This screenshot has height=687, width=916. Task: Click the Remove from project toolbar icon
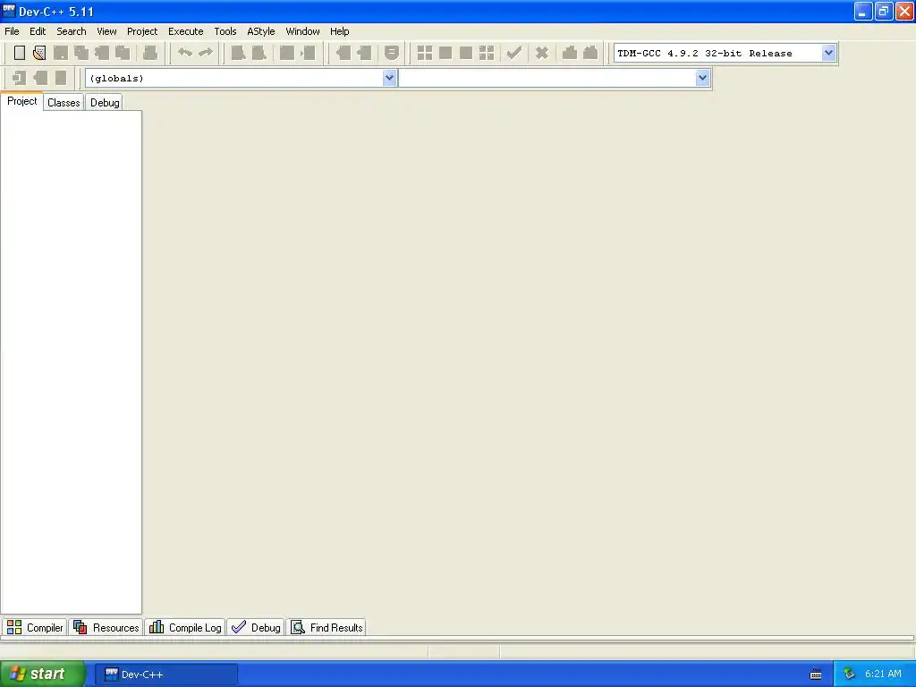[x=364, y=53]
